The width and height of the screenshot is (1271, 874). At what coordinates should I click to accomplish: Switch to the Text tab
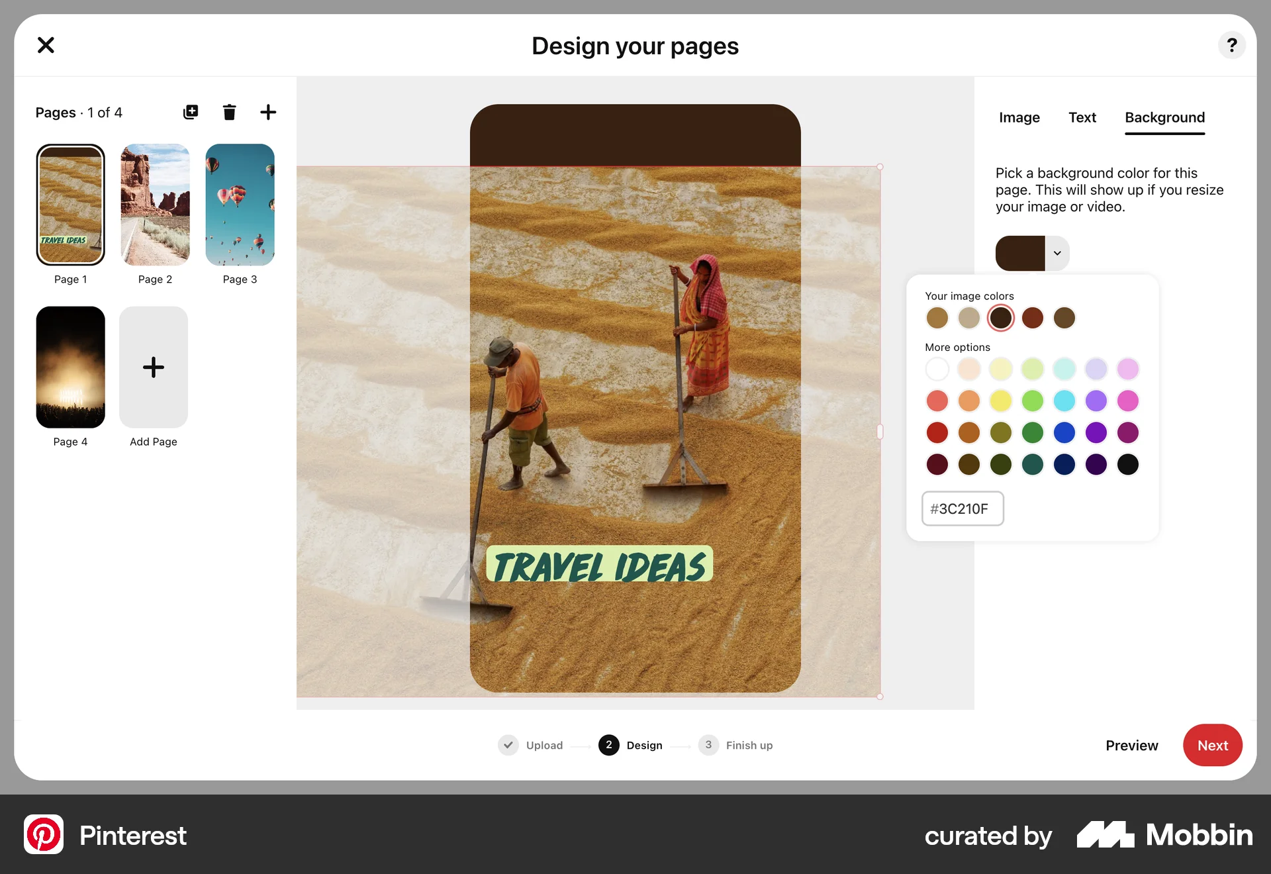1082,117
